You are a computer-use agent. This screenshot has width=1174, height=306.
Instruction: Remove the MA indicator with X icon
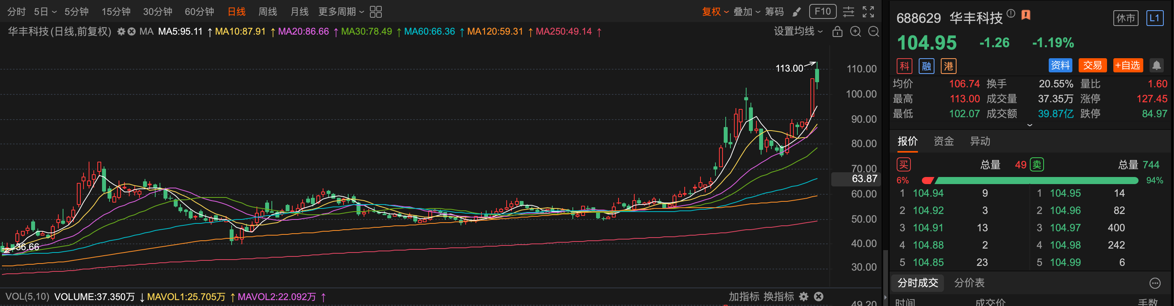[131, 31]
